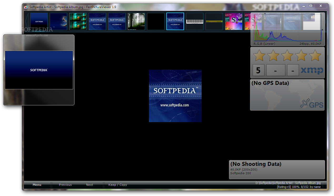
Task: Click the file path in status bar
Action: (x=288, y=183)
